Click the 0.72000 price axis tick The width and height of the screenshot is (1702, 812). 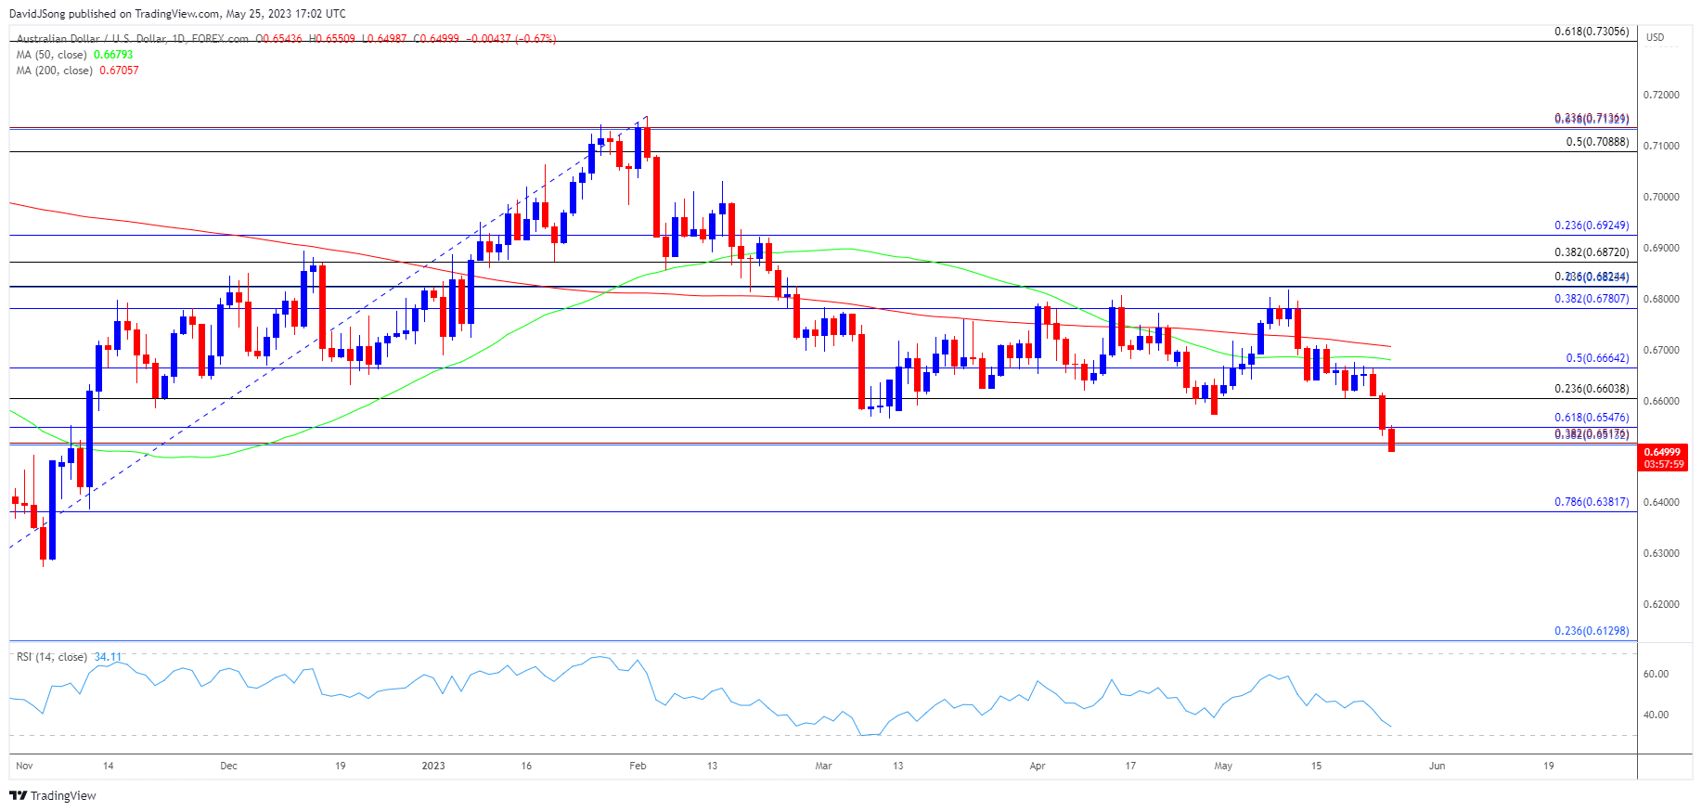[x=1661, y=95]
